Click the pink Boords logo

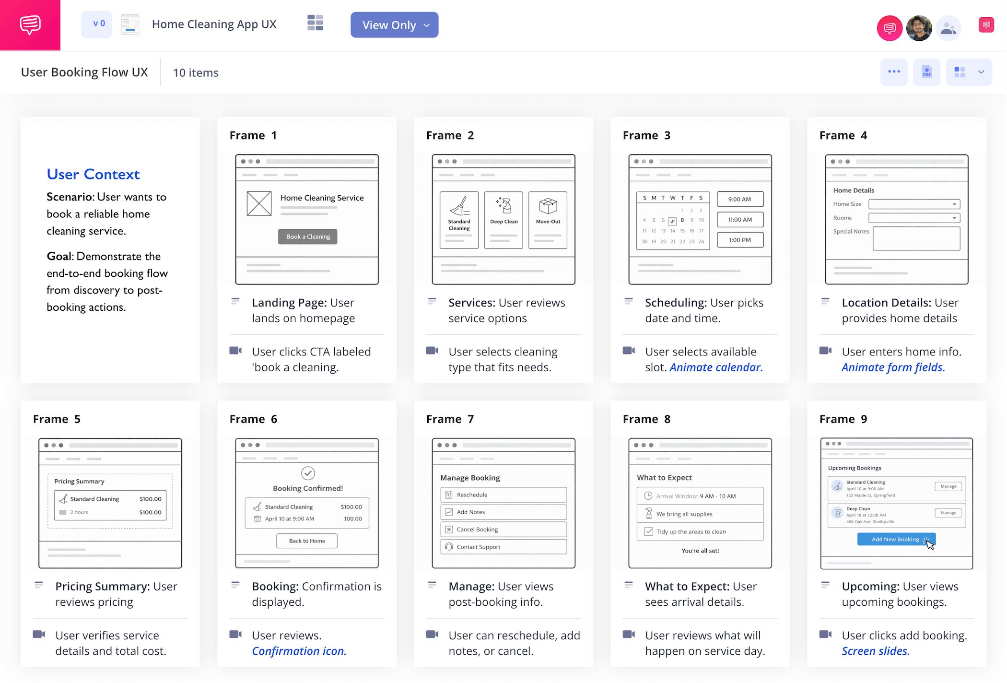click(30, 25)
